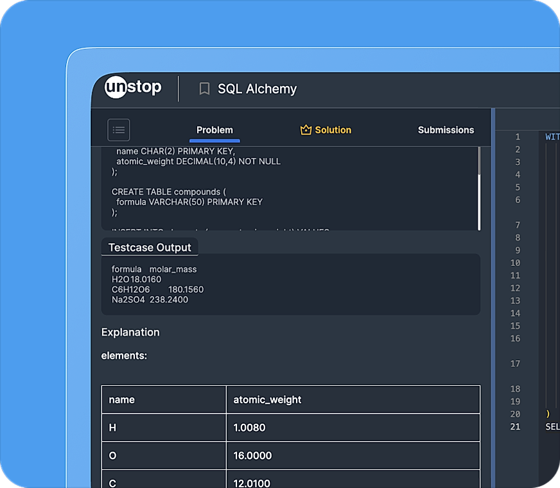Click the atomic_weight column header
This screenshot has height=488, width=560.
[x=267, y=399]
